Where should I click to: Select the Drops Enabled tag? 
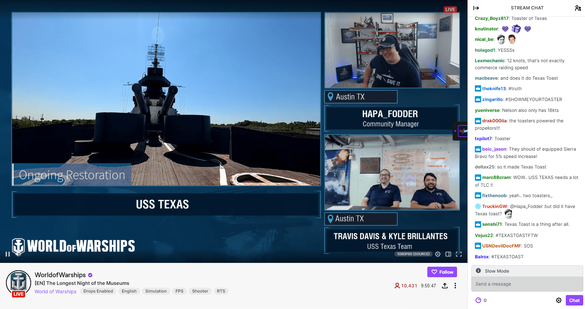[98, 291]
